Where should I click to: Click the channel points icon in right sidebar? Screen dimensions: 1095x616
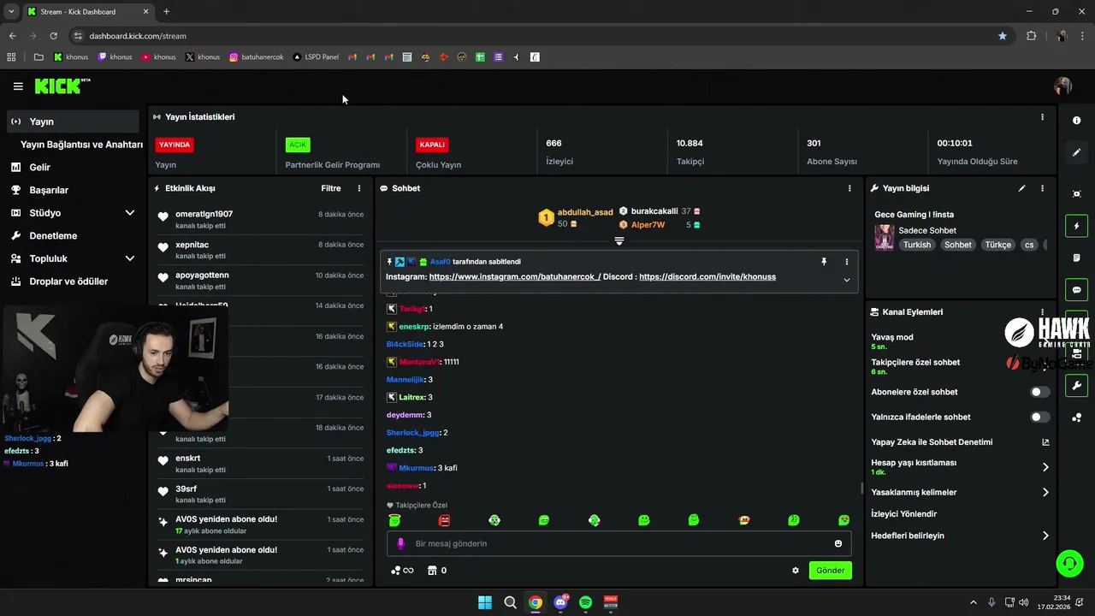pos(1076,418)
